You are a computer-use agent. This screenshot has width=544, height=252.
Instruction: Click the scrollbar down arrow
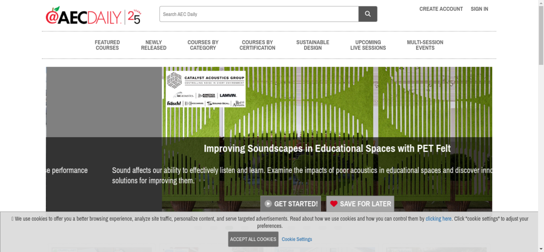point(541,249)
